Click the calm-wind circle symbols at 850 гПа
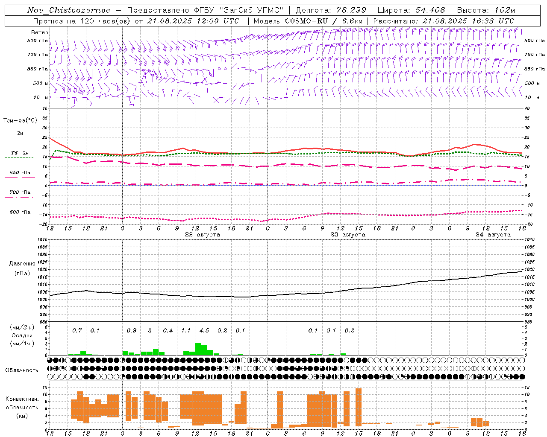This screenshot has height=437, width=547. 222,68
